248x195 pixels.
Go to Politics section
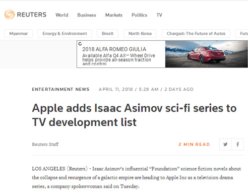point(139,15)
